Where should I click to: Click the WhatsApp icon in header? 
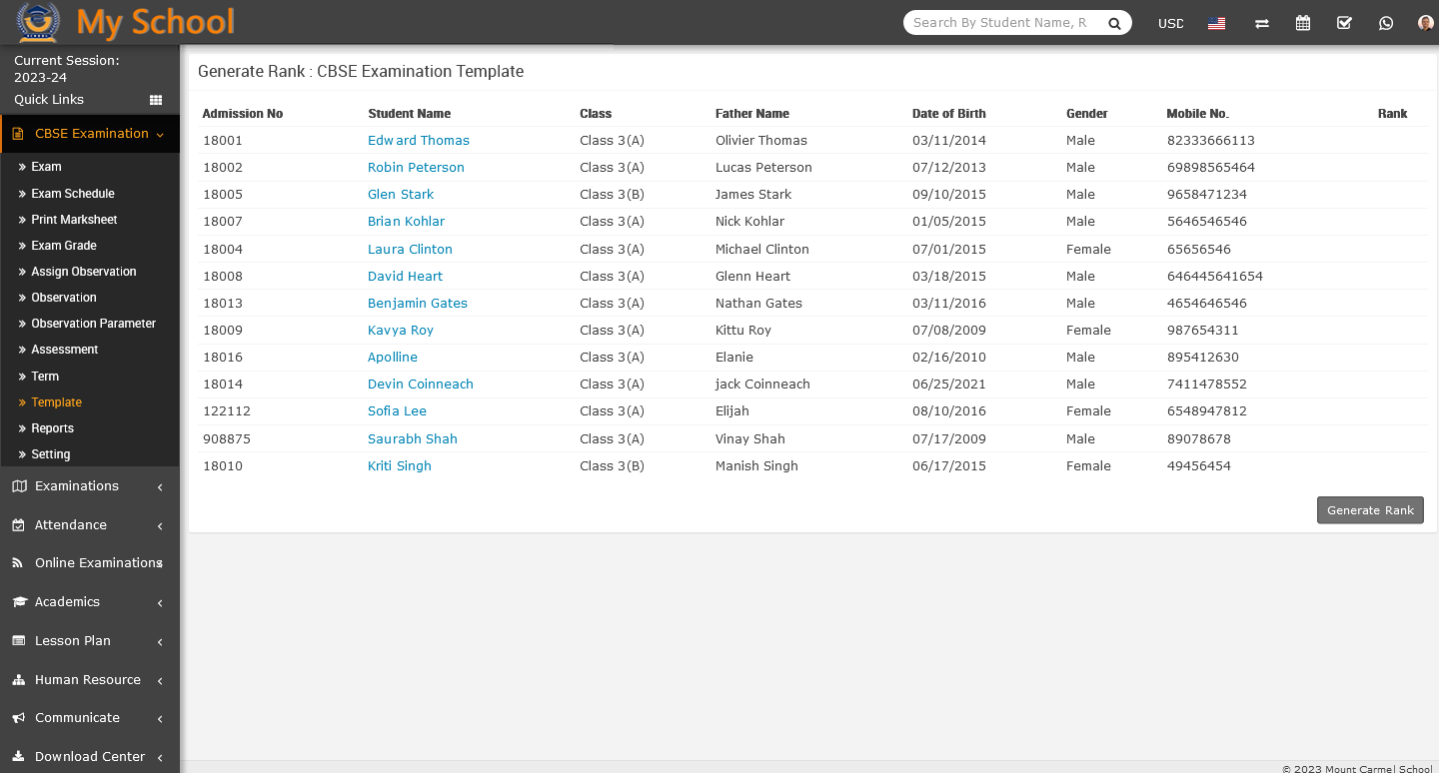coord(1385,23)
